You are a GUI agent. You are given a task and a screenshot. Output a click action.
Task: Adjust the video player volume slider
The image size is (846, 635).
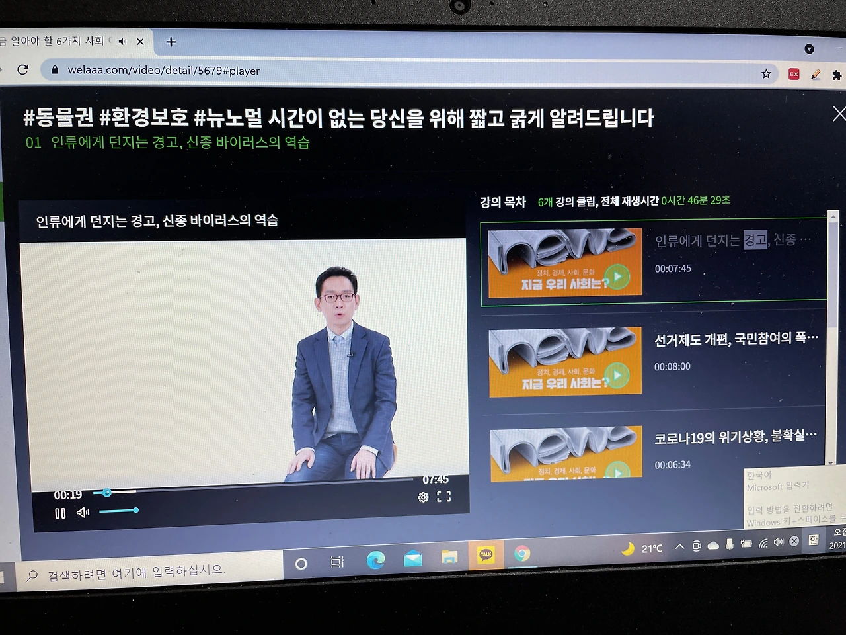[x=118, y=511]
